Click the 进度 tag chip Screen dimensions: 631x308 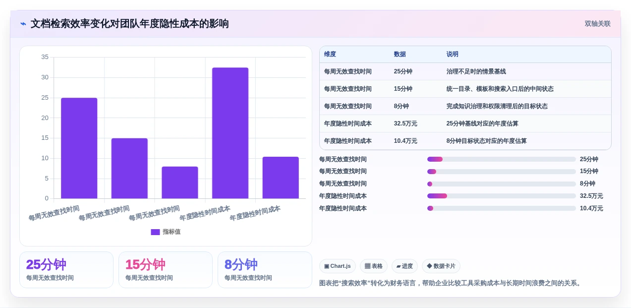click(x=404, y=266)
